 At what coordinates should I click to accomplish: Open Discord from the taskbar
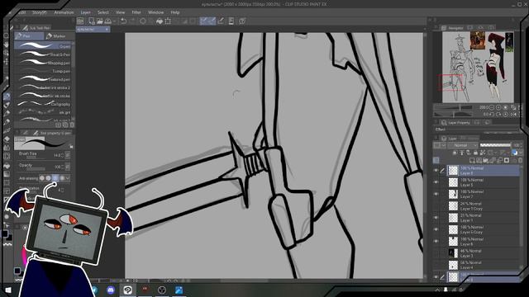[111, 290]
